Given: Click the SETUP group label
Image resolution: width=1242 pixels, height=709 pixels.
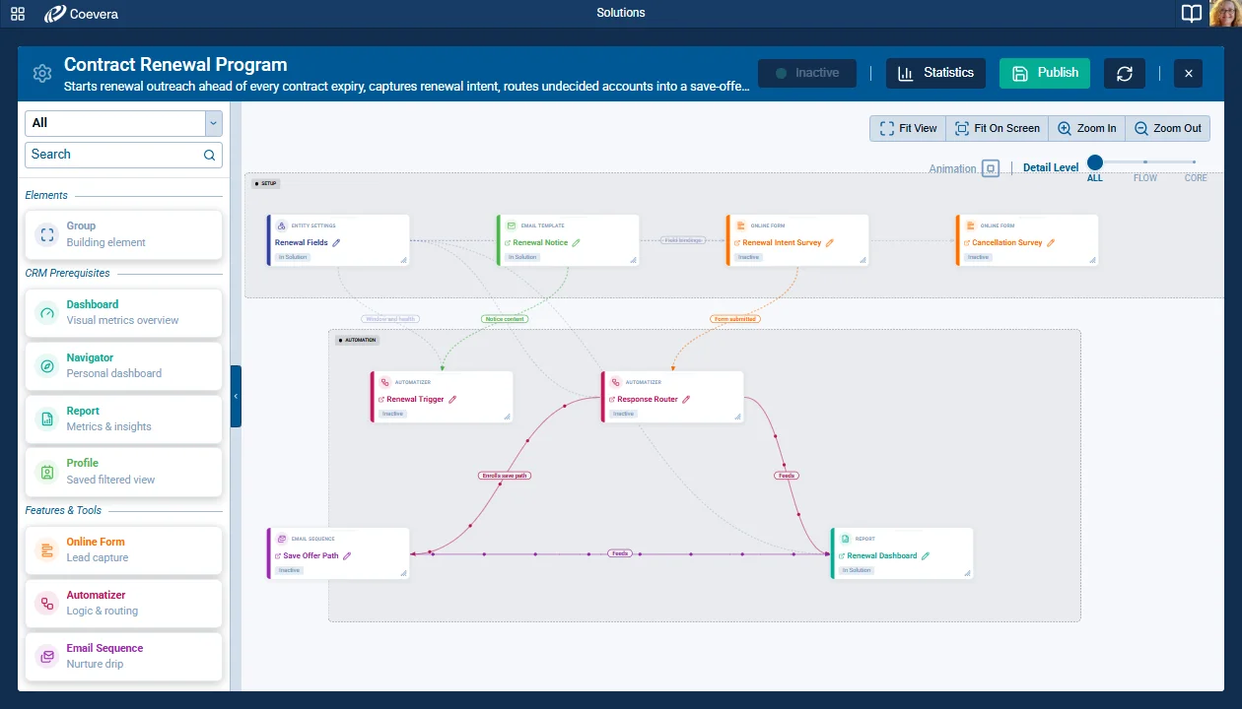Looking at the screenshot, I should point(266,183).
